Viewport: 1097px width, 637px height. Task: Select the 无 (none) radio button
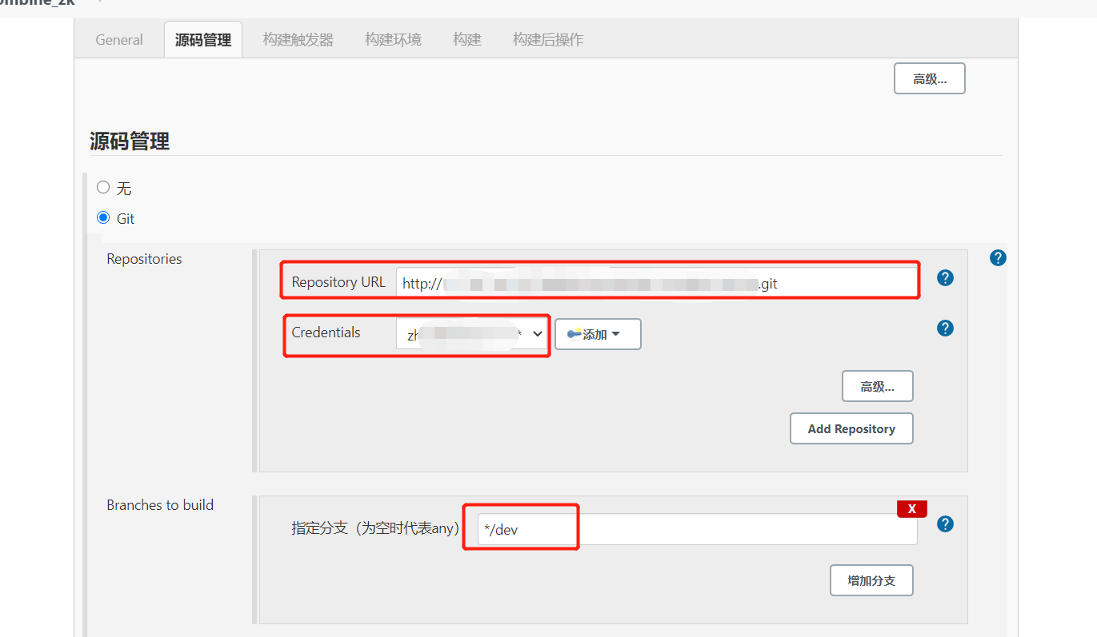(x=103, y=188)
